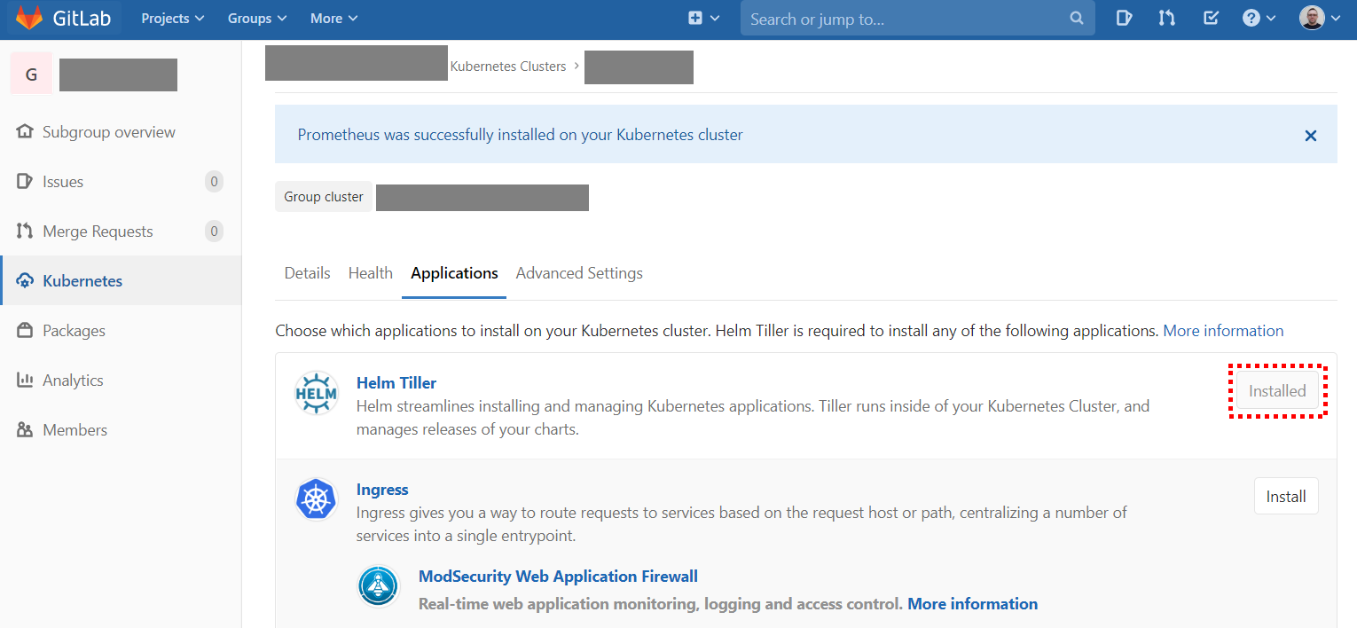
Task: Click the Issues count badge 0
Action: [x=214, y=182]
